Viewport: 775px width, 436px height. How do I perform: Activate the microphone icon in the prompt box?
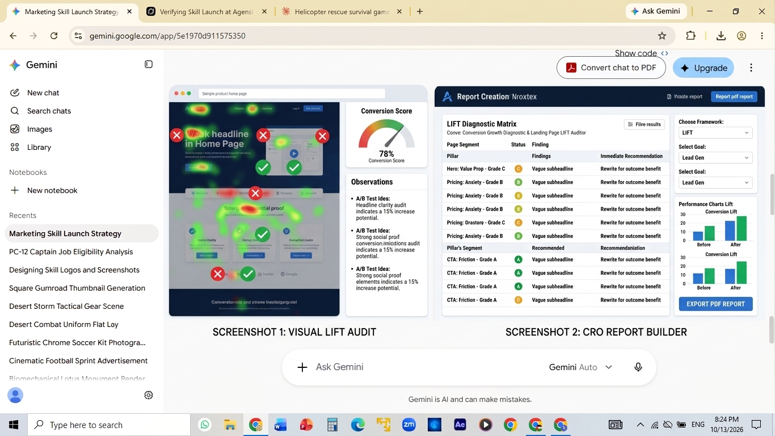pyautogui.click(x=638, y=367)
